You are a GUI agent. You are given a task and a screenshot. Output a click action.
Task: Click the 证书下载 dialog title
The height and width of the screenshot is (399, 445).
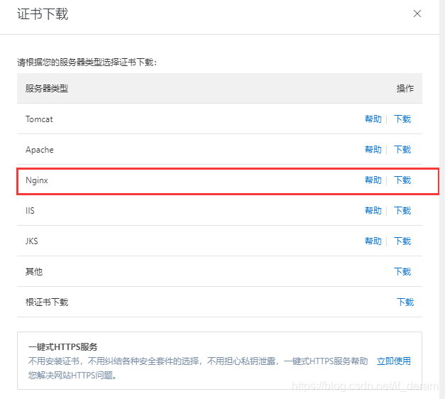pos(43,14)
